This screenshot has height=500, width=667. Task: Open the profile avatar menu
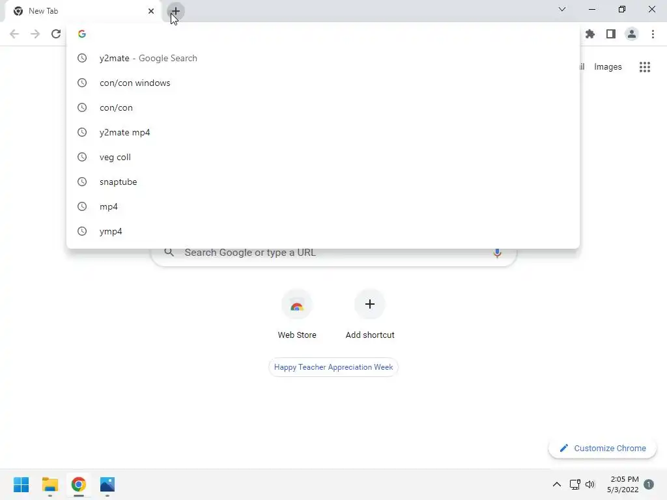[631, 34]
